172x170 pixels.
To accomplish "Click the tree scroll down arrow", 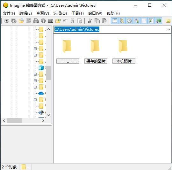I will [49, 115].
